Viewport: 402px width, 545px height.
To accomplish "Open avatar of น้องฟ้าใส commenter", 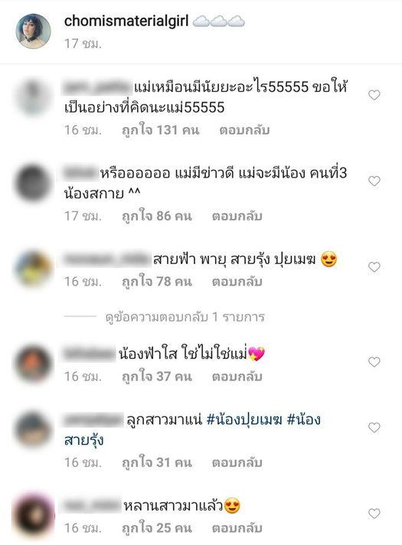I will 34,364.
